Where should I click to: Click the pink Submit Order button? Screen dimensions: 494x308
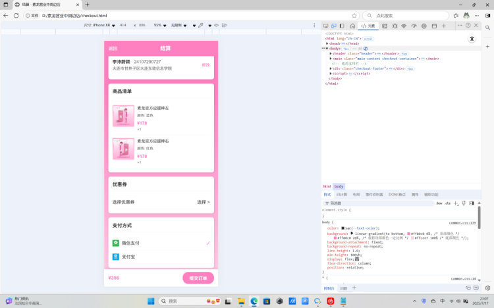[198, 278]
